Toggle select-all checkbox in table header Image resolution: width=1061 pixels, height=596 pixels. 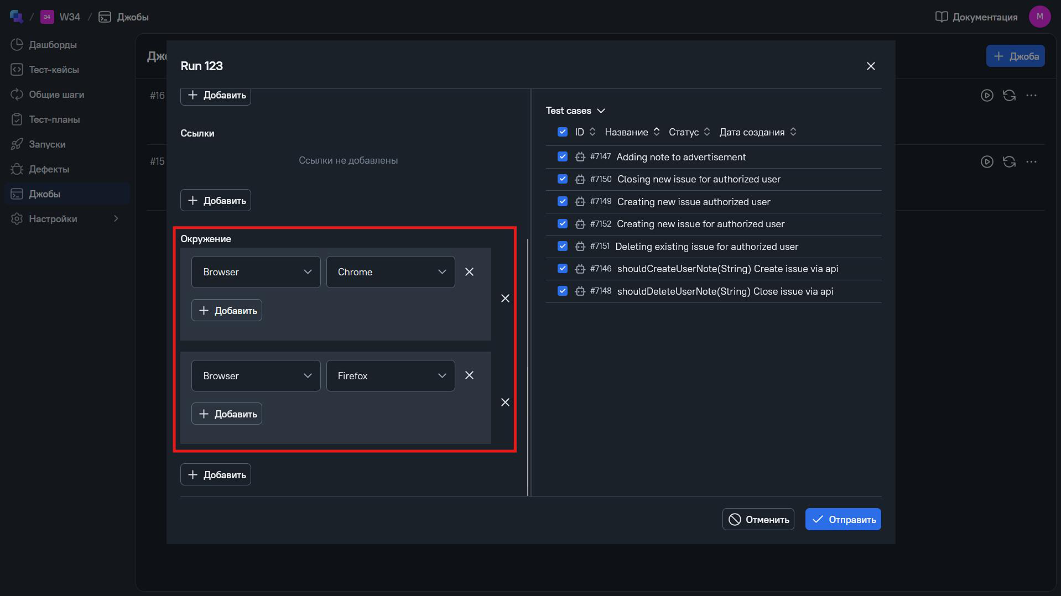tap(563, 132)
